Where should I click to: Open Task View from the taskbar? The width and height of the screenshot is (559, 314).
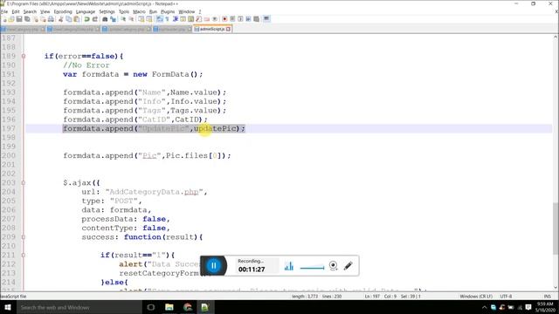click(x=151, y=307)
